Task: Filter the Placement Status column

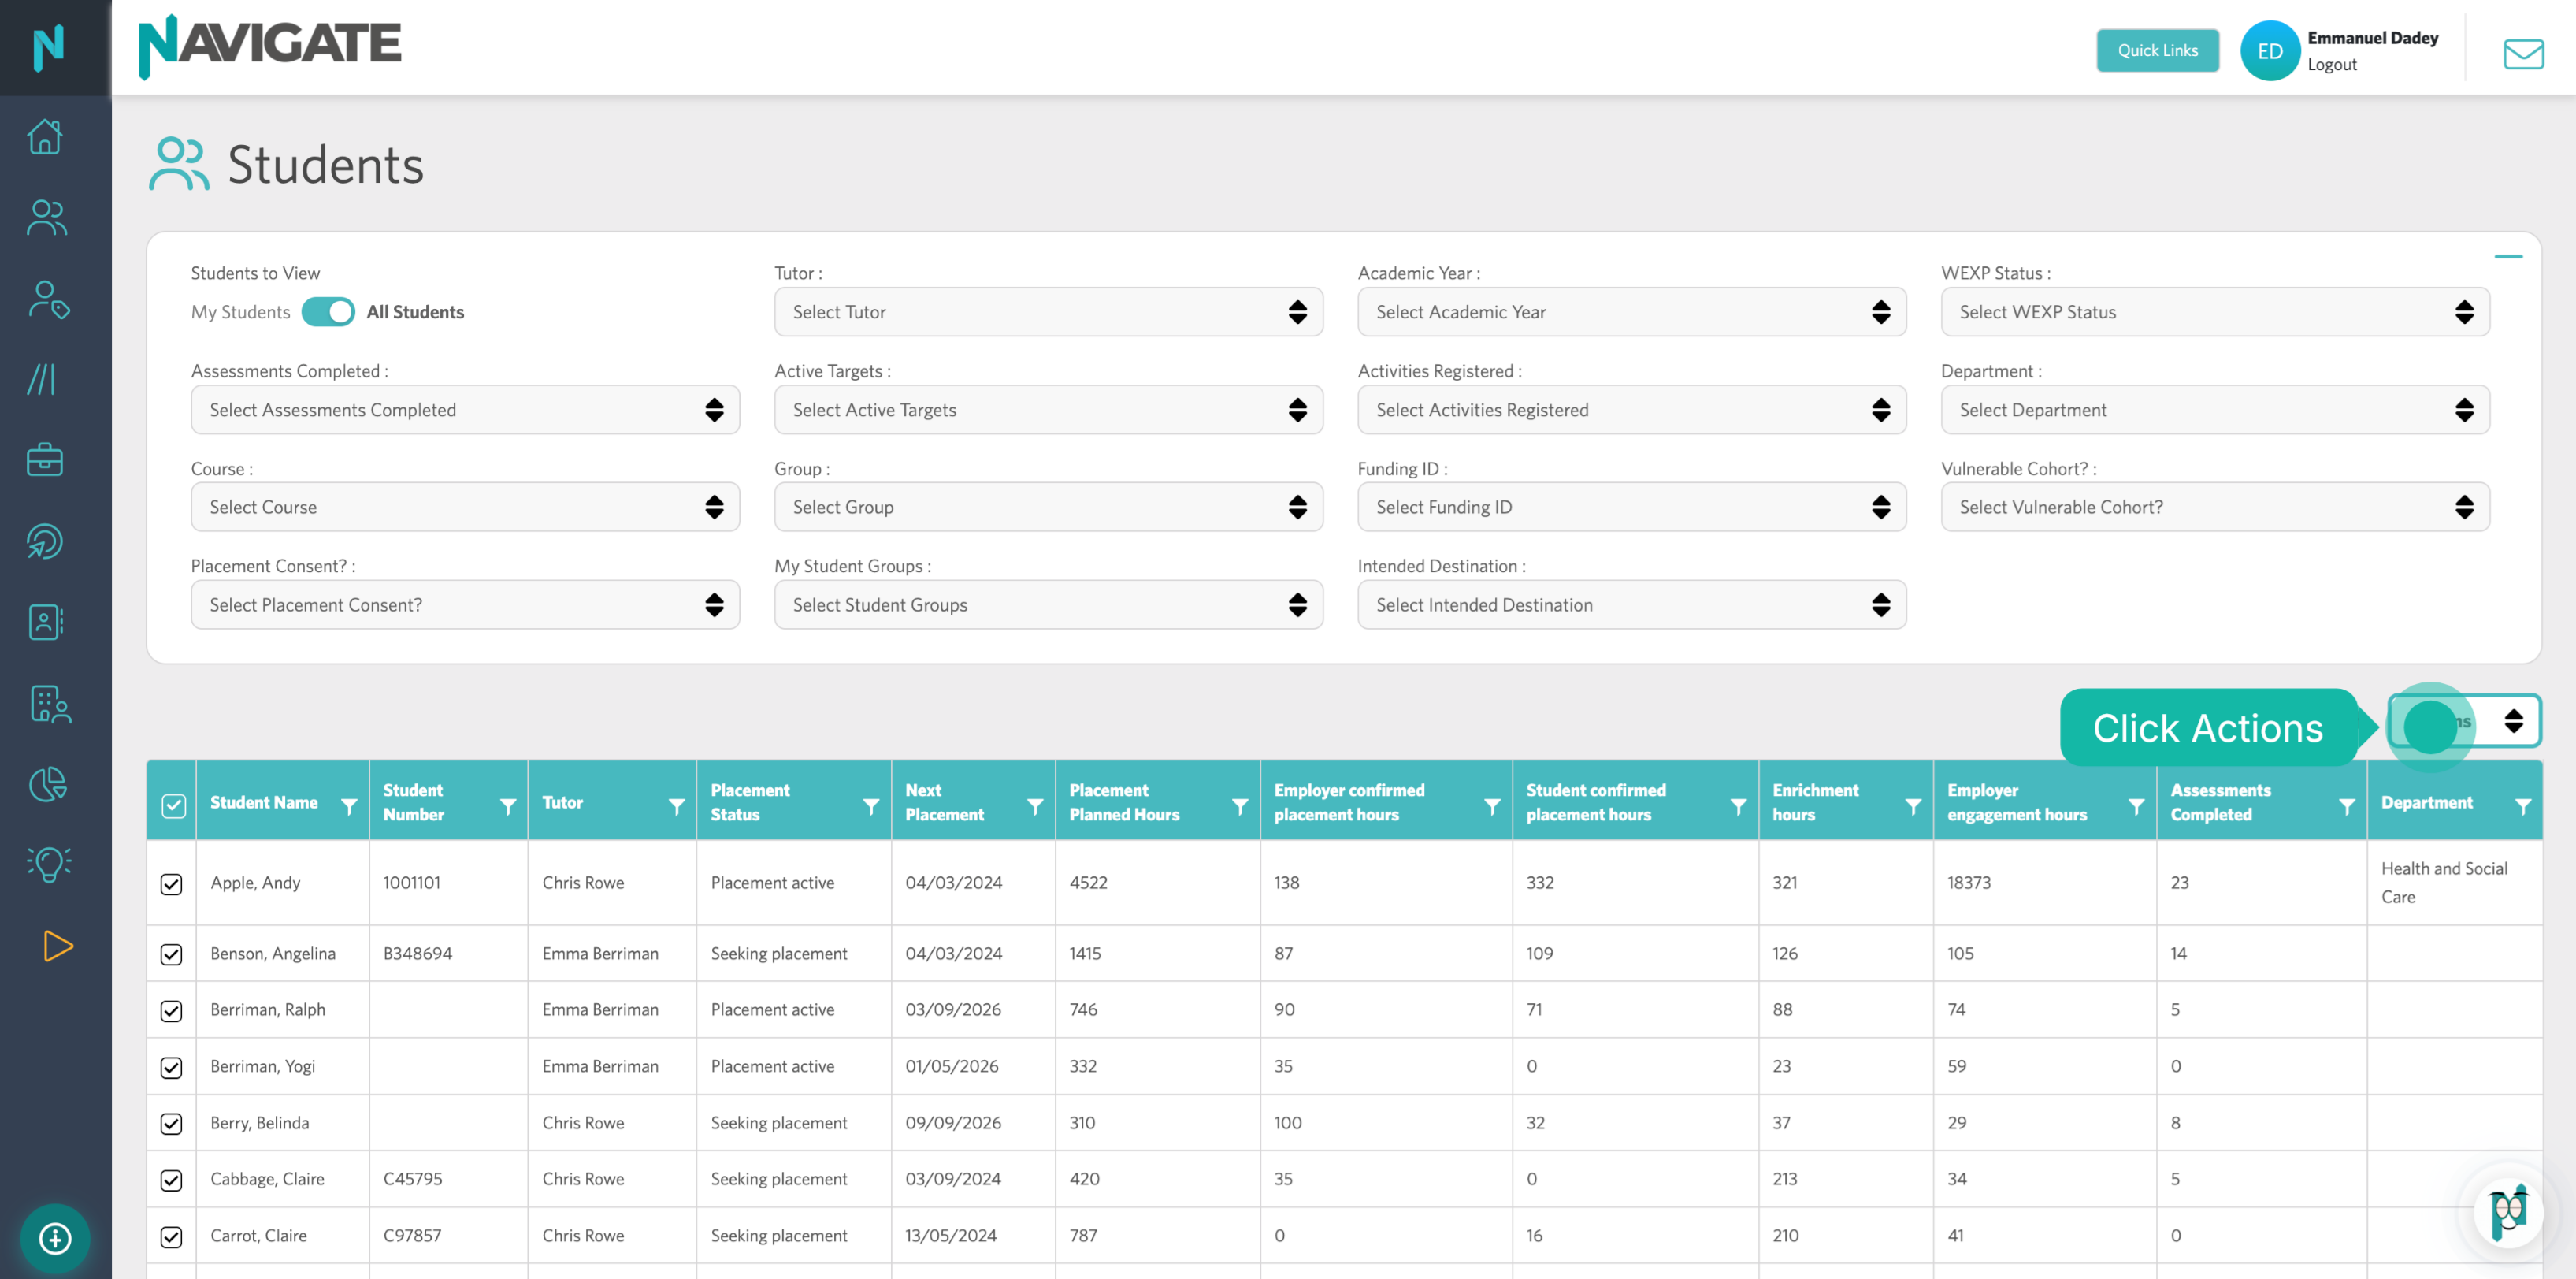Action: coord(871,806)
